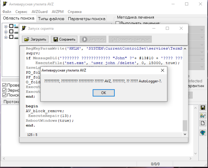The image size is (208, 168).
Task: Click the 125 : 5 cursor position indicator
Action: [32, 135]
